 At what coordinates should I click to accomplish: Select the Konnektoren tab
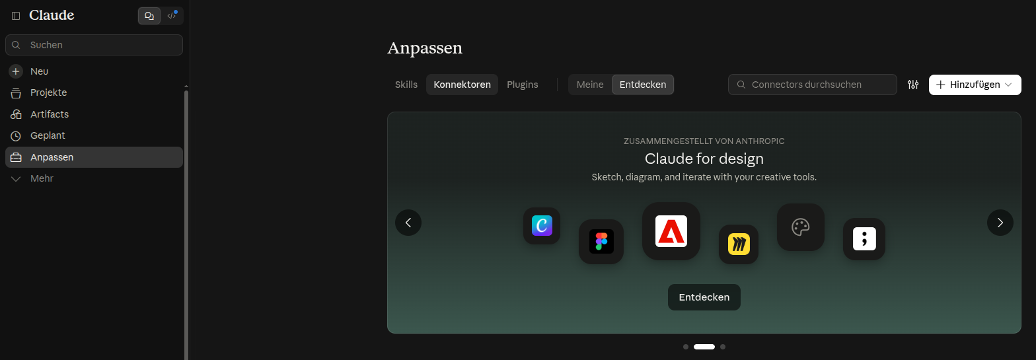pos(462,85)
